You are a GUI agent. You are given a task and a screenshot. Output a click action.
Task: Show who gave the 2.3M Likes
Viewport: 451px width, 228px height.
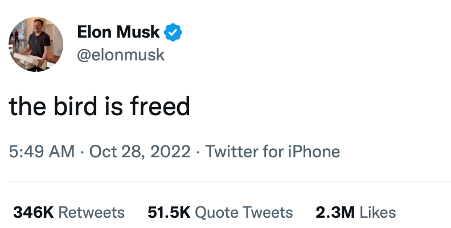pos(356,213)
